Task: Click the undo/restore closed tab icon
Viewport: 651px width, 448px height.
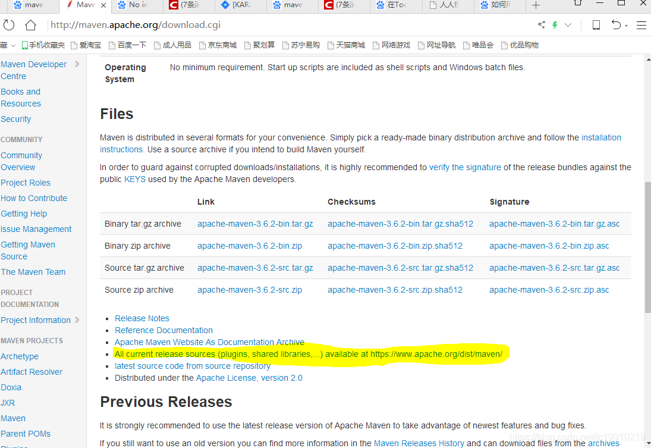Action: coord(616,25)
